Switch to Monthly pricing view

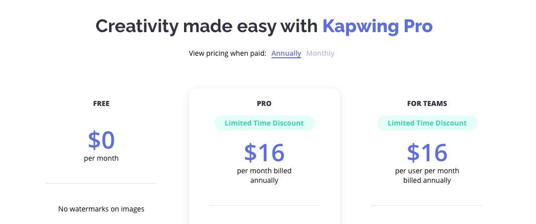pyautogui.click(x=320, y=53)
